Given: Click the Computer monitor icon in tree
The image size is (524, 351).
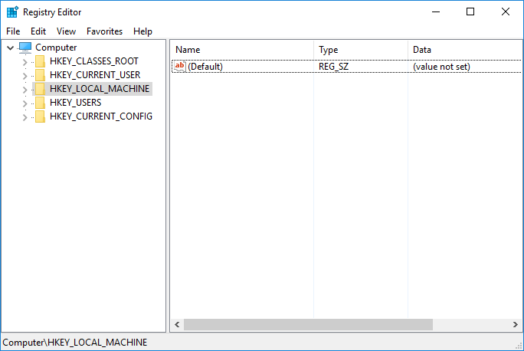Looking at the screenshot, I should click(25, 48).
